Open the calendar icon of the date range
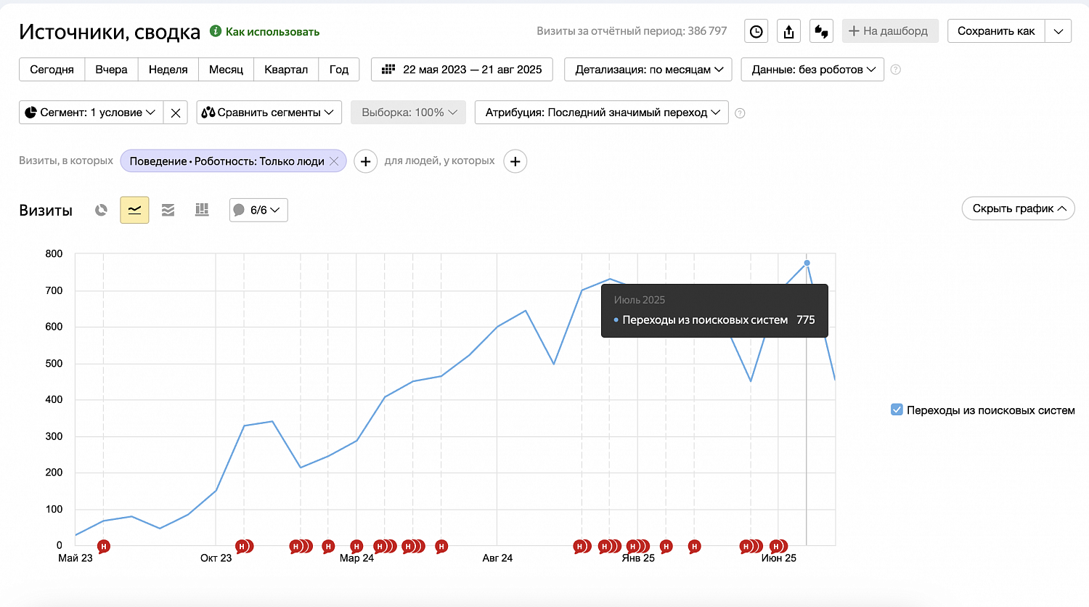This screenshot has width=1089, height=607. point(388,70)
